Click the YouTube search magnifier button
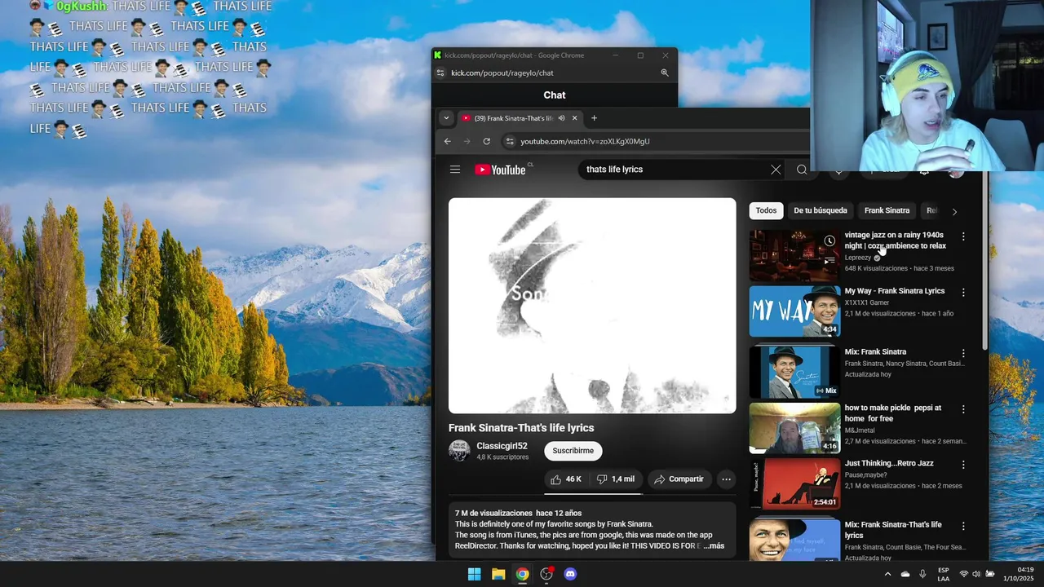Screen dimensions: 1044x587 (802, 170)
